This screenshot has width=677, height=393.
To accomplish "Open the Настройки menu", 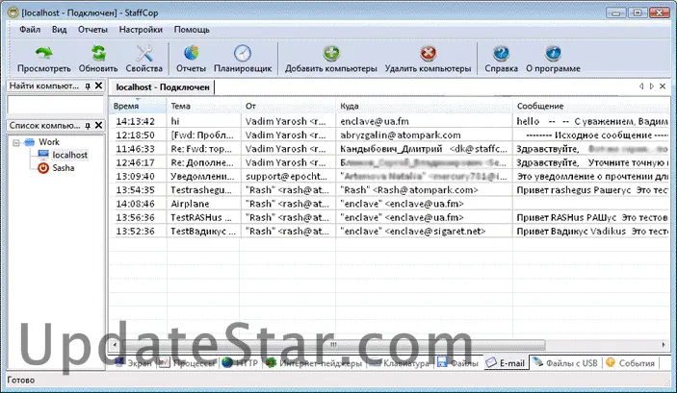I will [x=141, y=30].
